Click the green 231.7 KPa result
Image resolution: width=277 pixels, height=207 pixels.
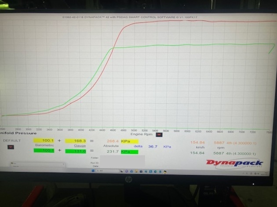click(120, 151)
